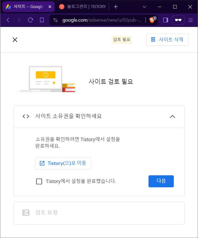Toggle the browser sidebar panel icon
This screenshot has height=238, width=198.
coord(166,20)
